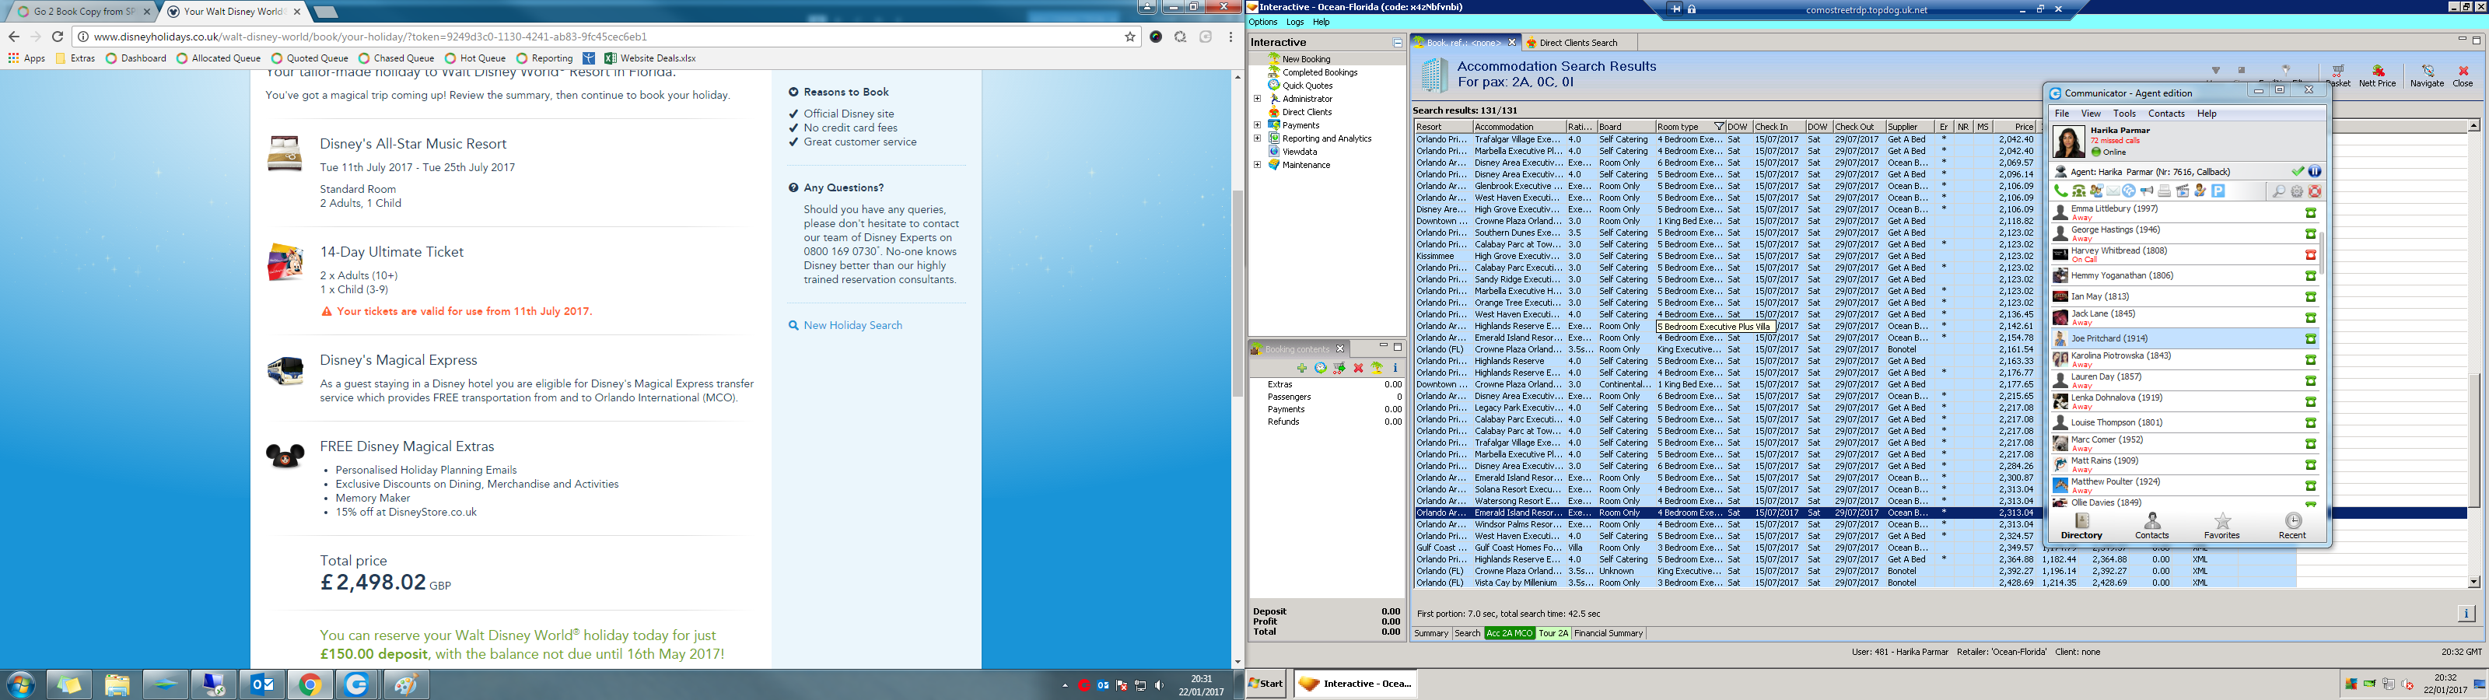
Task: Click the Windows Start orb
Action: click(x=20, y=684)
